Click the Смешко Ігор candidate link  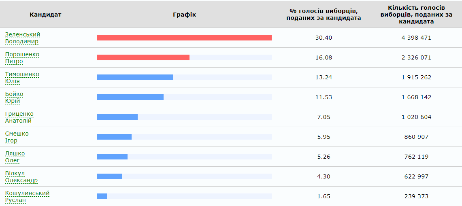click(17, 137)
